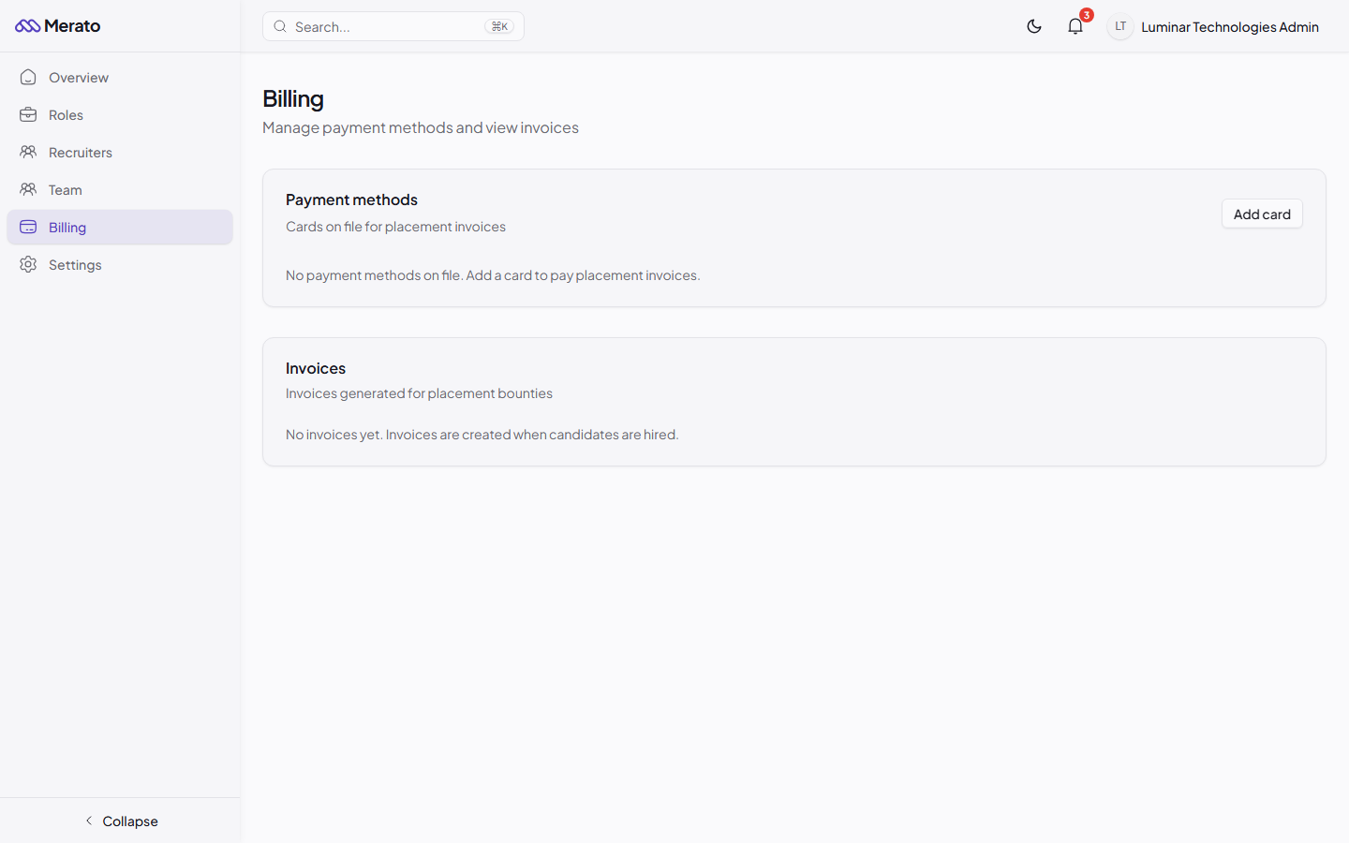Screen dimensions: 1349x843
Task: Click the Roles briefcase icon
Action: (x=28, y=114)
